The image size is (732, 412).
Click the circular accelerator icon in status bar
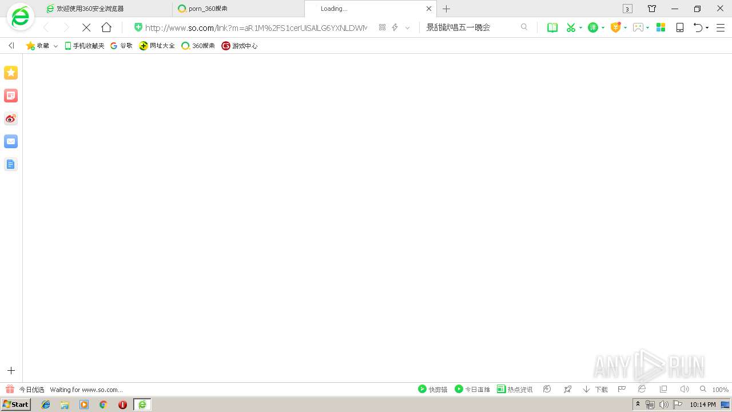(x=547, y=389)
